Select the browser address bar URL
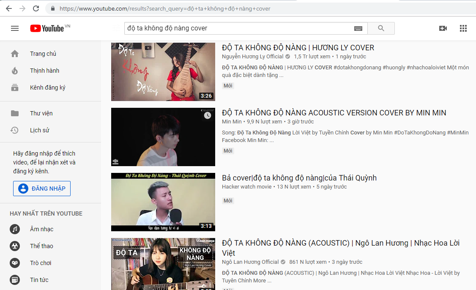 (165, 8)
